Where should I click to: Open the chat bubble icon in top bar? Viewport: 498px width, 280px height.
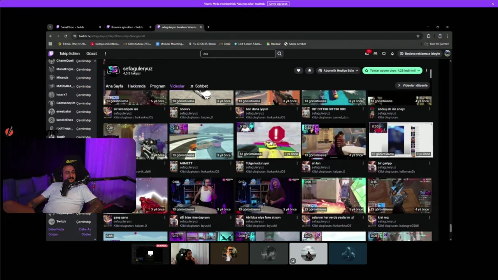click(384, 54)
